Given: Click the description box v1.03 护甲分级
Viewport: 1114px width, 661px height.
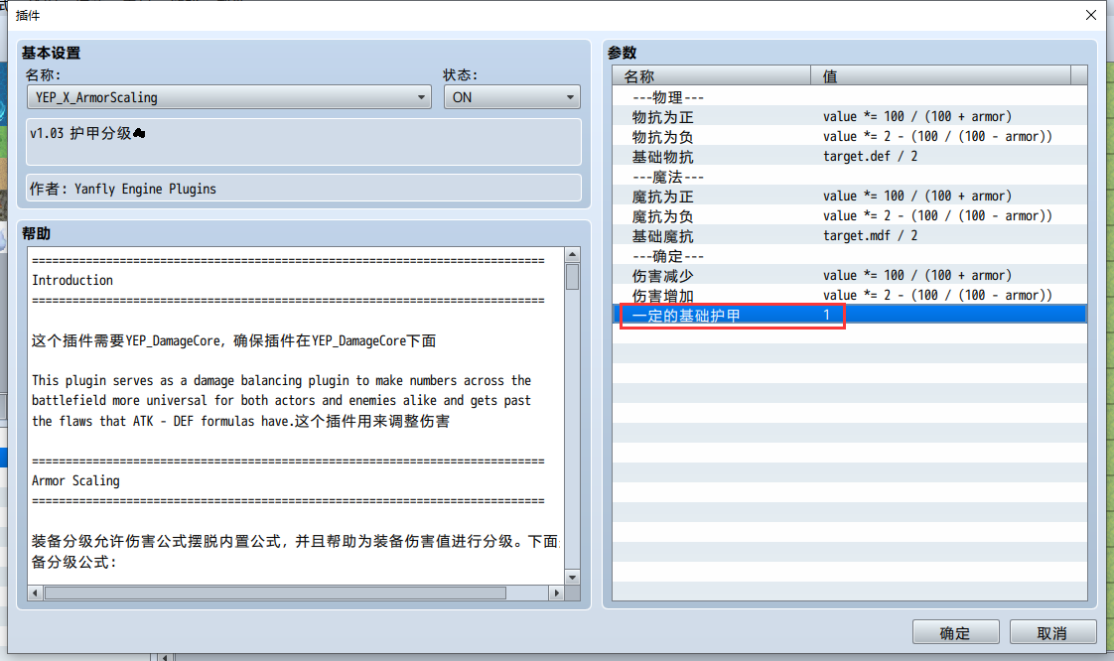Looking at the screenshot, I should point(304,141).
